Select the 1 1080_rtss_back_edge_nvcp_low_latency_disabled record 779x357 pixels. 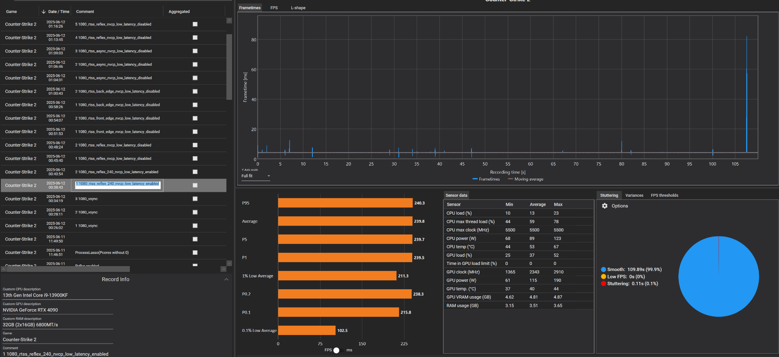point(114,105)
